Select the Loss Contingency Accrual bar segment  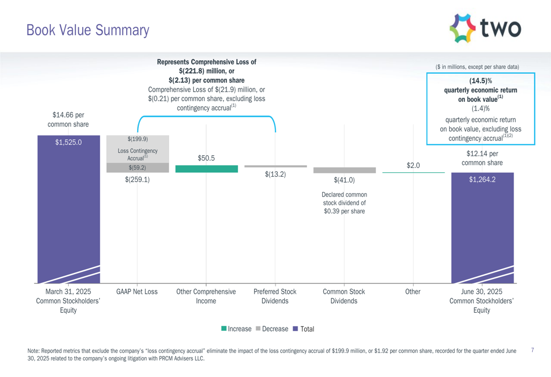[138, 149]
